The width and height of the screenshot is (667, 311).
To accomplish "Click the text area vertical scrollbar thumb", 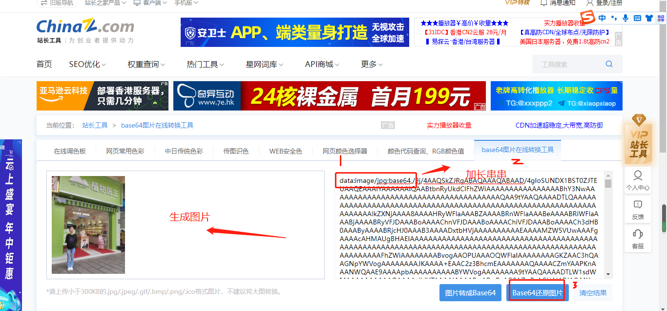I will click(x=608, y=183).
